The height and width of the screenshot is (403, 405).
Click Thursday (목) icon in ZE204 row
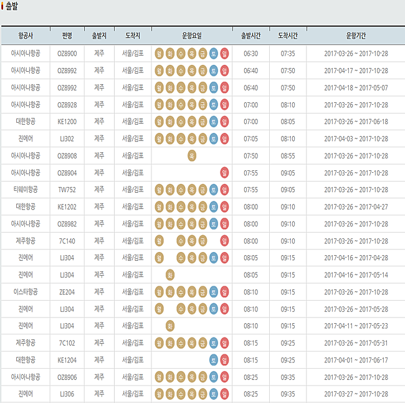[192, 292]
